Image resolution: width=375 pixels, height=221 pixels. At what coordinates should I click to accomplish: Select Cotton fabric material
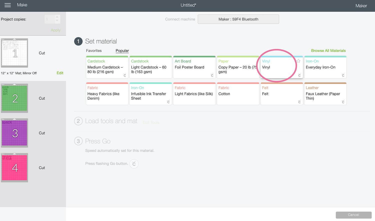point(238,94)
